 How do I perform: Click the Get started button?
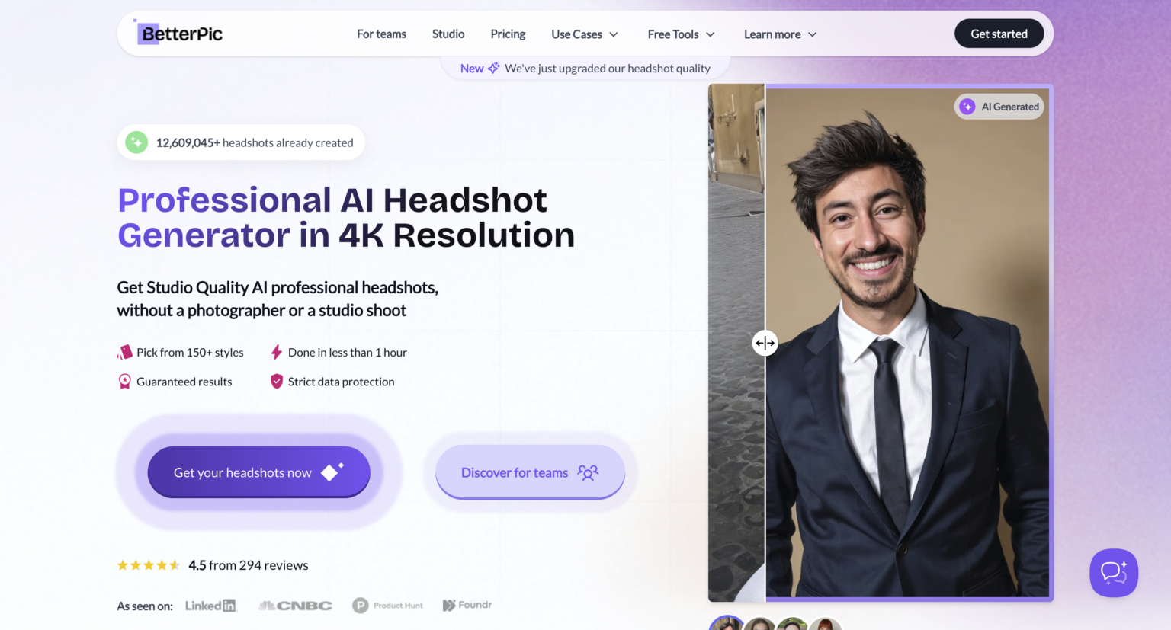tap(999, 33)
